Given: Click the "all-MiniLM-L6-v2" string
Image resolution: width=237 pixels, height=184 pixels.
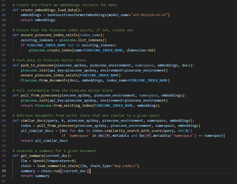Looking at the screenshot, I should (149, 15).
